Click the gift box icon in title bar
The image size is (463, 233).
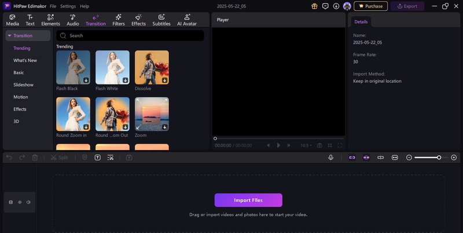click(314, 6)
